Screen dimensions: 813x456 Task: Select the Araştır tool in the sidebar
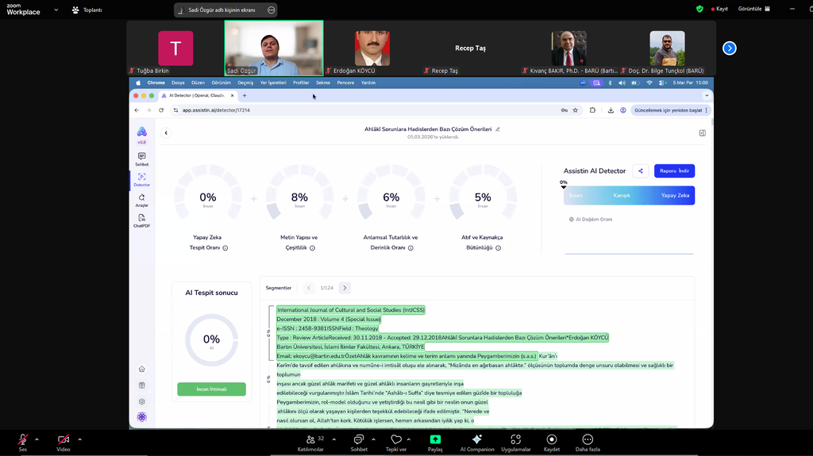[x=141, y=199]
